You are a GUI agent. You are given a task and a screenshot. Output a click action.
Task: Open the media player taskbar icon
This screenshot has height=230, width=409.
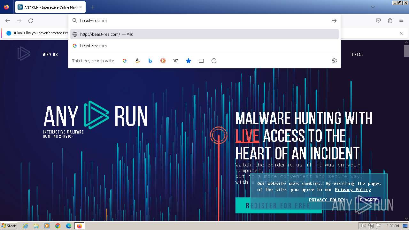pyautogui.click(x=47, y=226)
